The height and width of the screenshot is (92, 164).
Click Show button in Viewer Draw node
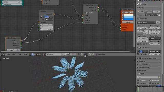(x=126, y=12)
